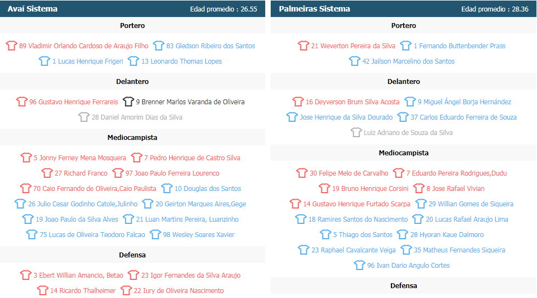Click red jersey icon beside Weverton Pereira da Silva
537x298 pixels.
coord(304,46)
